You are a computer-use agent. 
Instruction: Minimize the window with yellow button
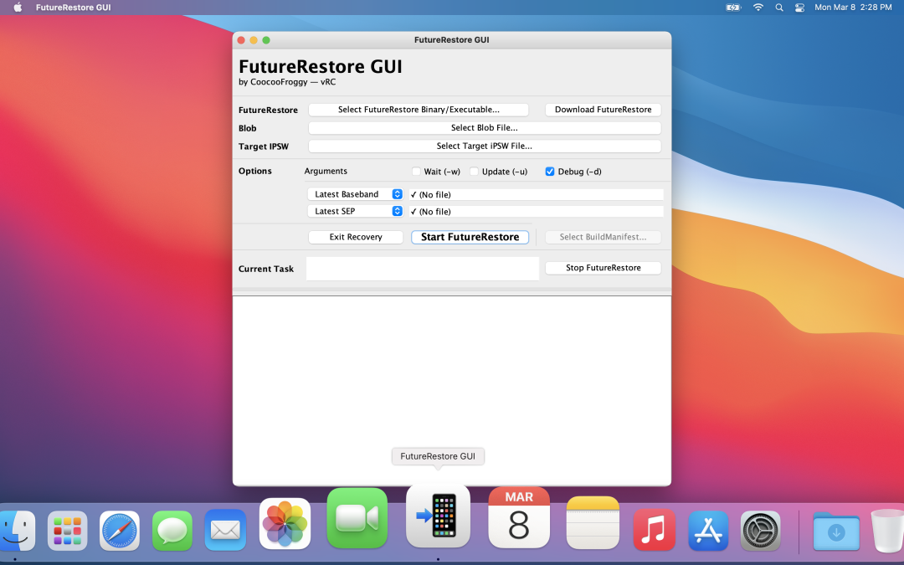point(254,40)
